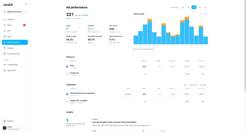Viewport: 246px width, 133px height.
Task: Filter campaigns by All
Action: (186, 85)
